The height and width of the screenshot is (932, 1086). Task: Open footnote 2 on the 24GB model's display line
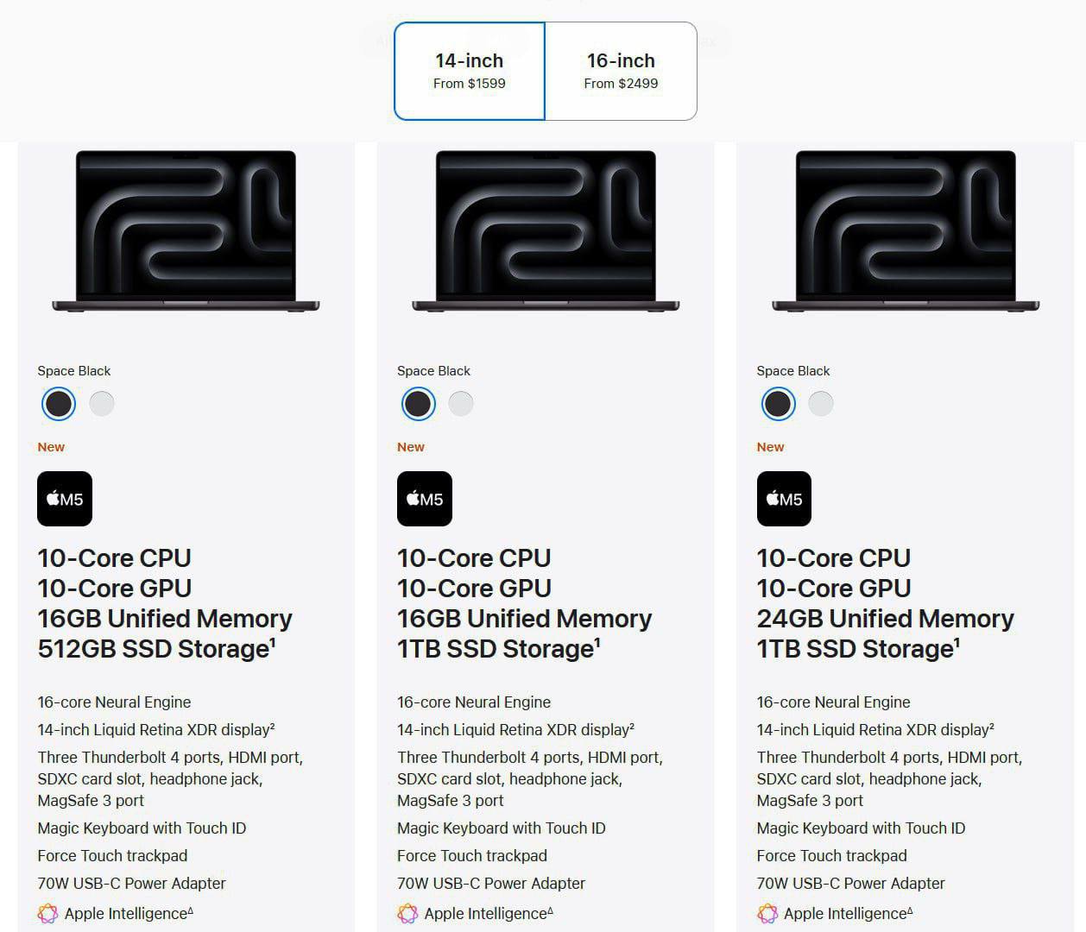coord(991,727)
